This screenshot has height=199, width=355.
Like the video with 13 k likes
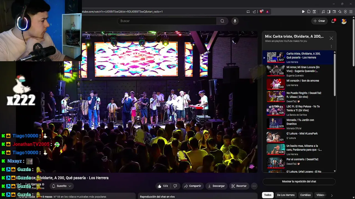163,186
